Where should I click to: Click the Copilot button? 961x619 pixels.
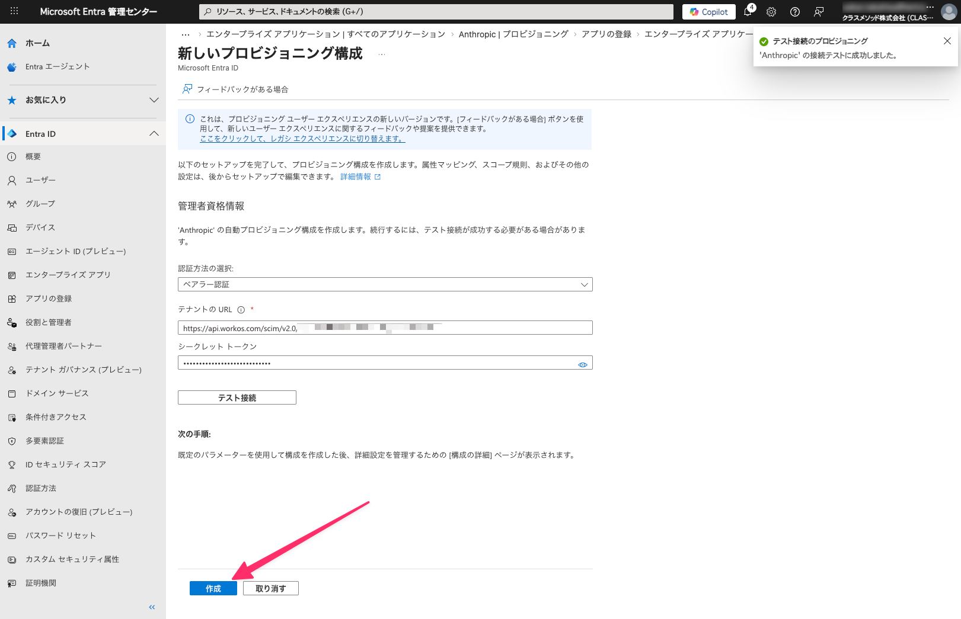(x=709, y=12)
